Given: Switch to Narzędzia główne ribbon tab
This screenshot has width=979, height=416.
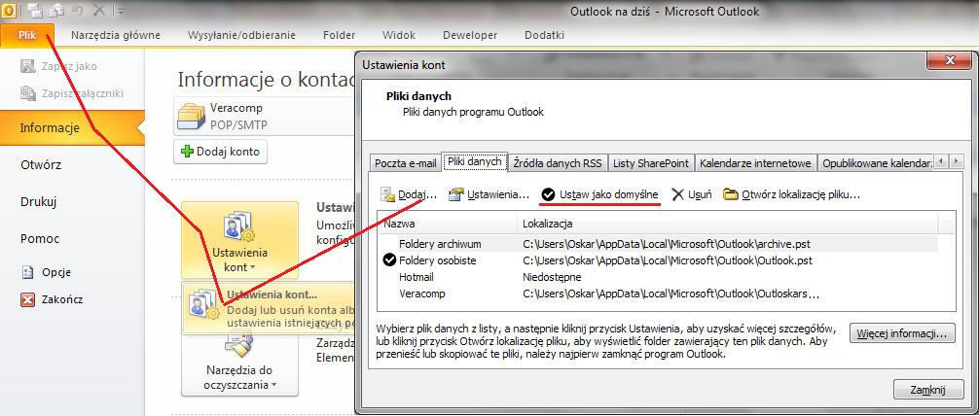Looking at the screenshot, I should [x=116, y=35].
